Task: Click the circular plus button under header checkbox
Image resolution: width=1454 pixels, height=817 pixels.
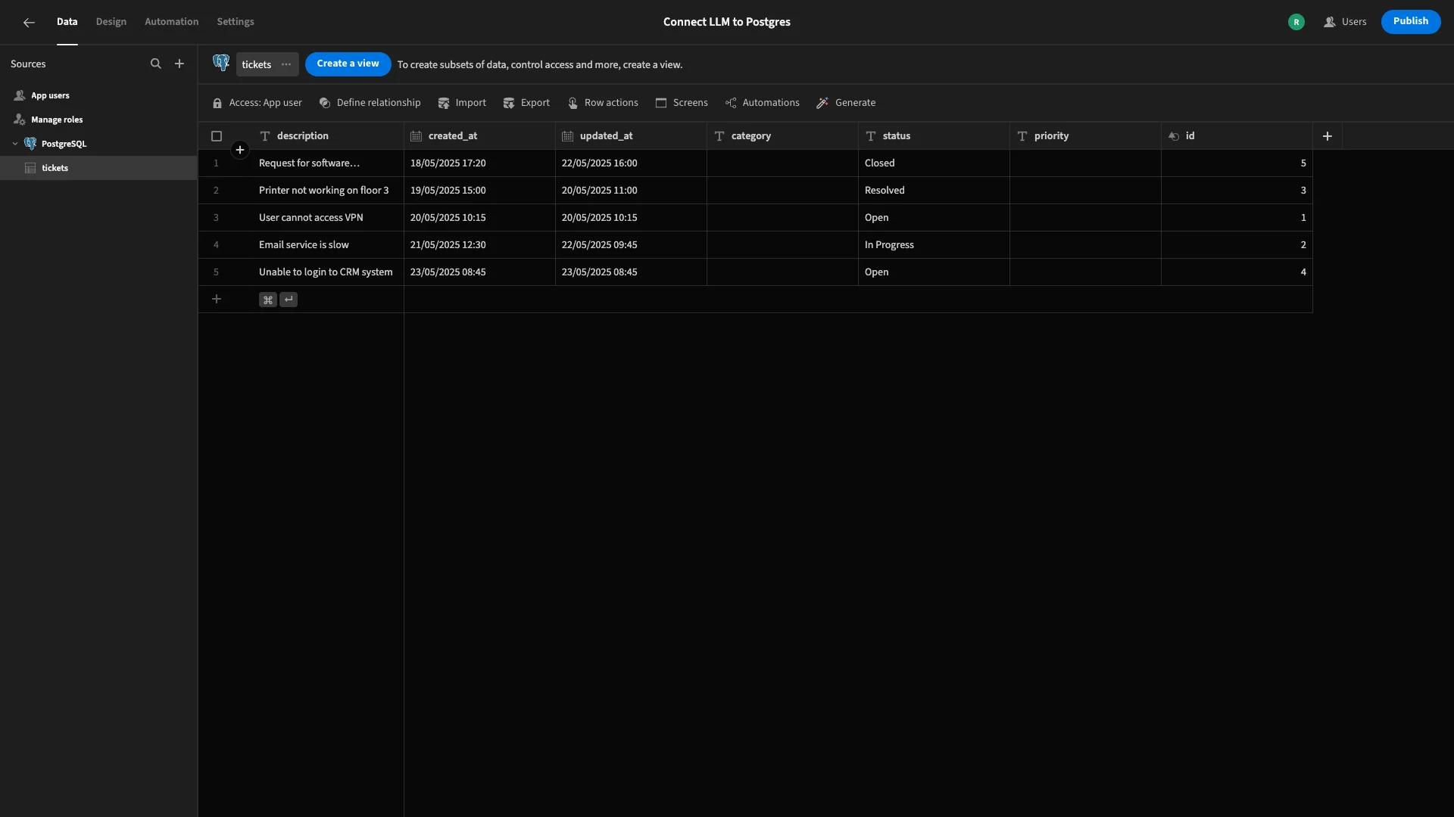Action: [240, 150]
